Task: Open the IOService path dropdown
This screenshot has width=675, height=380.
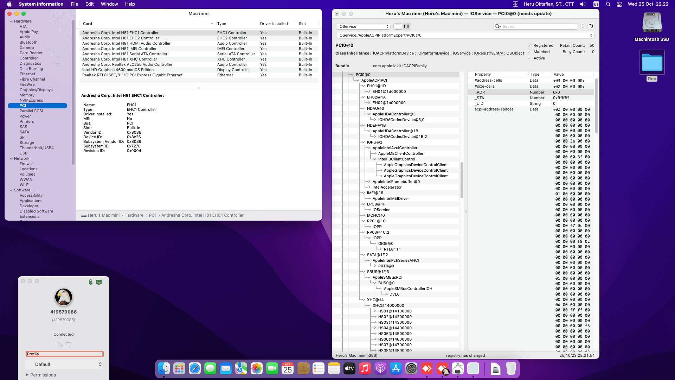Action: pos(465,35)
